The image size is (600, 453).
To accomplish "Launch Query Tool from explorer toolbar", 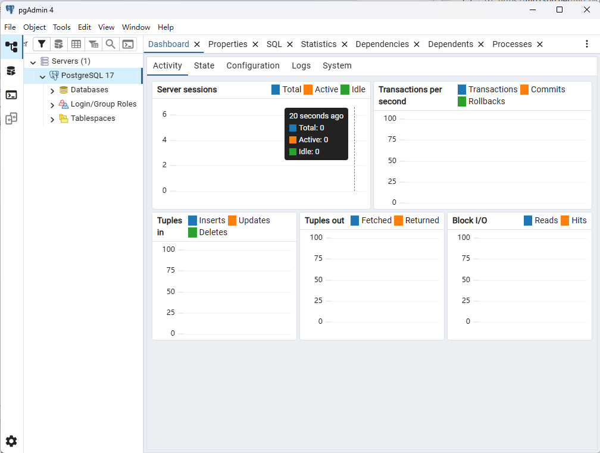I will tap(58, 44).
